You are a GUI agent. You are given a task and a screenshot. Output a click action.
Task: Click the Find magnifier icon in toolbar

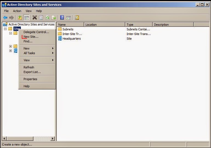[77, 18]
